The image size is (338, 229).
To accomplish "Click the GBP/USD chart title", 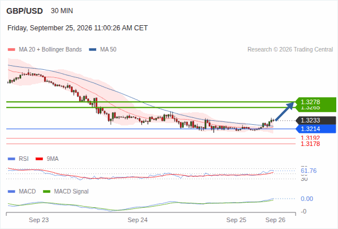I will click(x=25, y=11).
